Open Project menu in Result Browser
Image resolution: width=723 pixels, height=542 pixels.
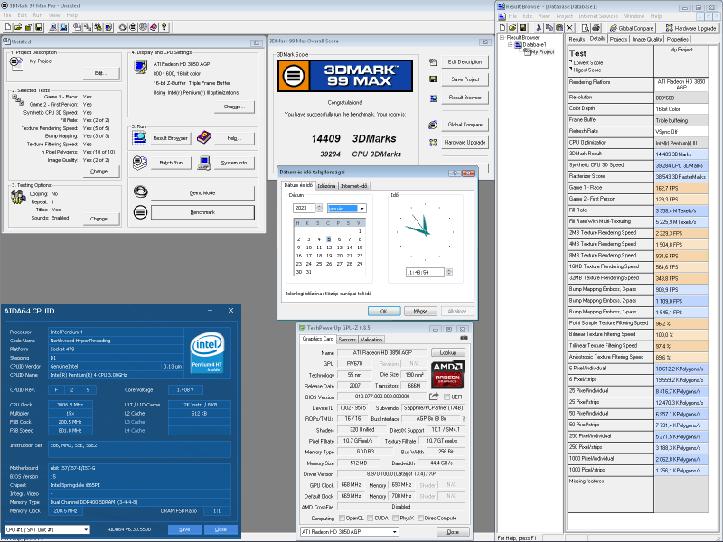564,16
